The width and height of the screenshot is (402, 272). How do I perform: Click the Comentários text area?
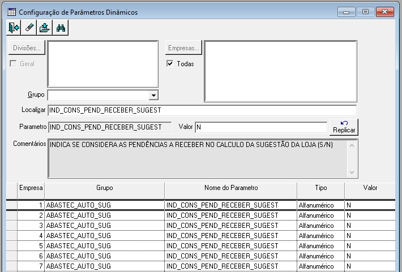(198, 158)
